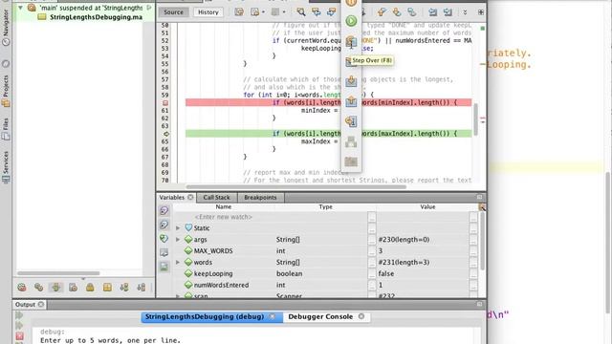
Task: Click the first icon in Debugging bottom toolbar
Action: point(22,288)
